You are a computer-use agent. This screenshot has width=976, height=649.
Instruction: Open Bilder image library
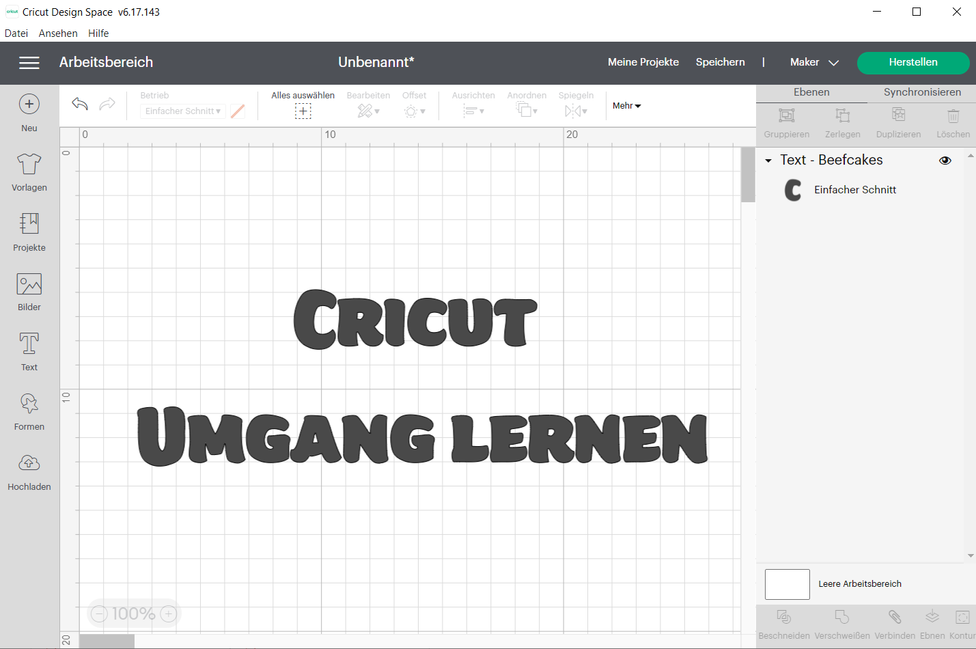[x=29, y=292]
